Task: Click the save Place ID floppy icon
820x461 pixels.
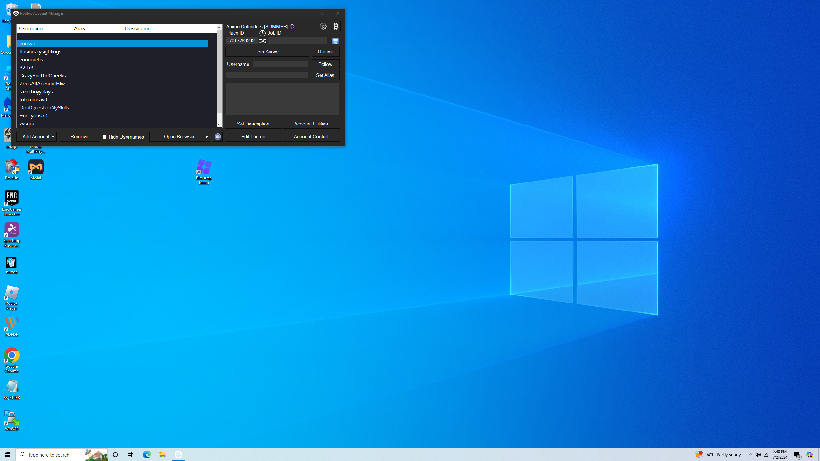Action: pos(335,41)
